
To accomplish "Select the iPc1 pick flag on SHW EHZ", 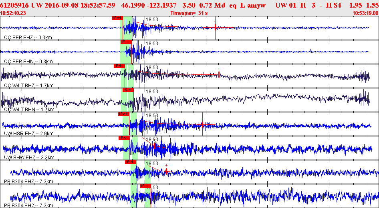I will (x=124, y=138).
